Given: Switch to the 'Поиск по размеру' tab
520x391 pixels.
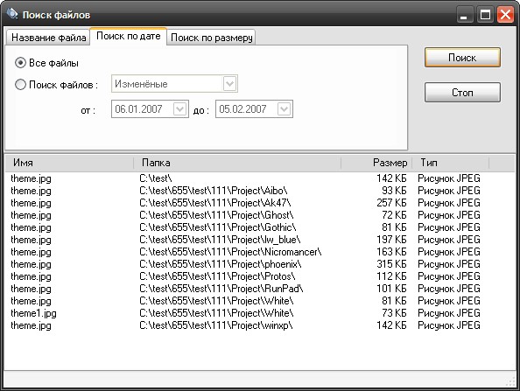Looking at the screenshot, I should point(211,38).
